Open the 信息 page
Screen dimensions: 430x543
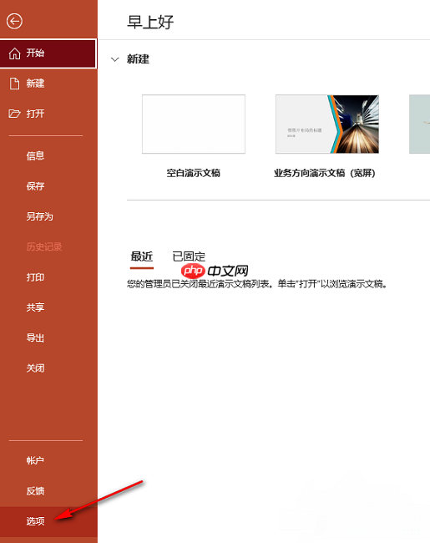coord(48,156)
